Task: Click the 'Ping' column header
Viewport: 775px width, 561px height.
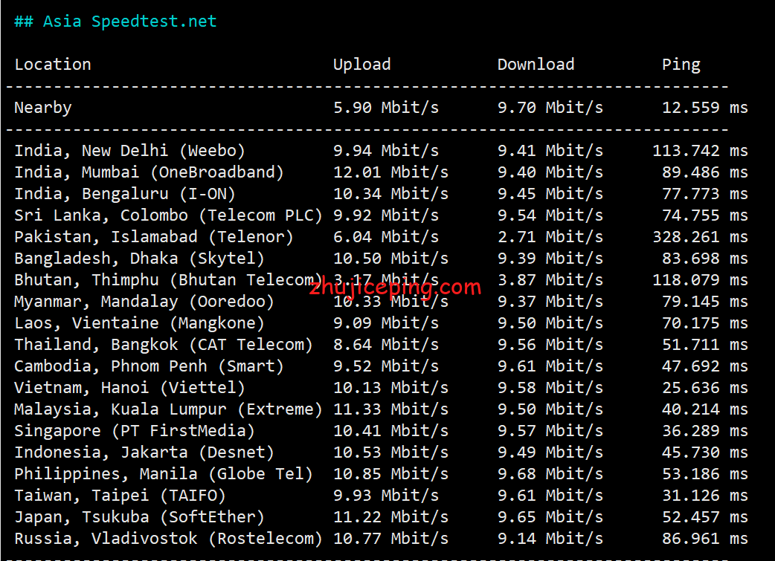Action: [681, 65]
